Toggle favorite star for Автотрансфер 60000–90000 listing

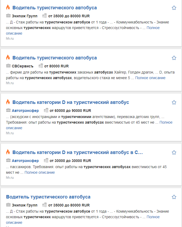point(174,102)
